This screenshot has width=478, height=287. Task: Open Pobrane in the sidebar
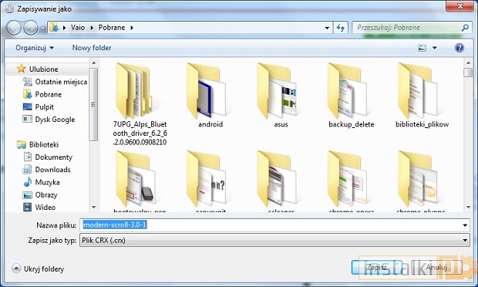(48, 95)
